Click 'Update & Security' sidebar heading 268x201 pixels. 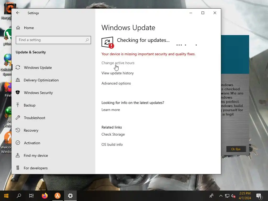[x=31, y=52]
